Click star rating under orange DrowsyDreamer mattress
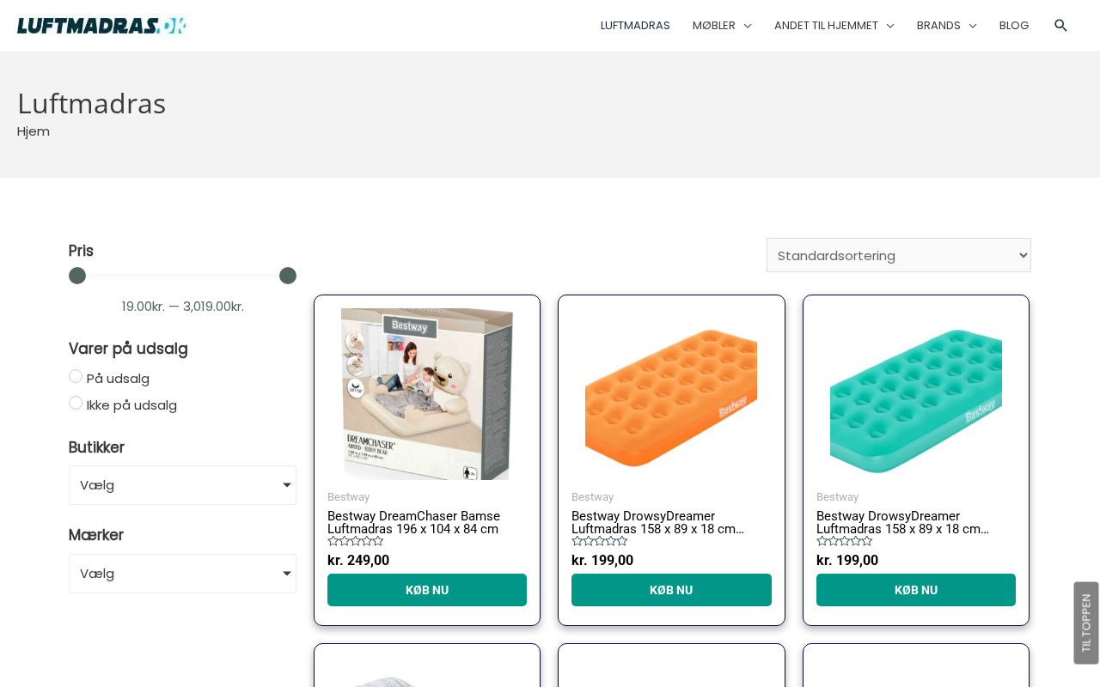 [x=600, y=541]
